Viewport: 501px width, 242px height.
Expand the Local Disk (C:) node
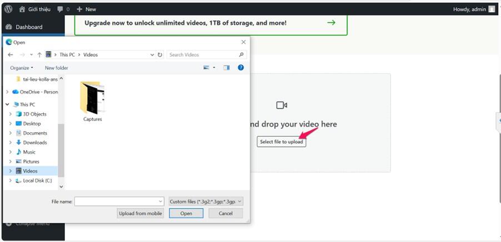tap(10, 180)
